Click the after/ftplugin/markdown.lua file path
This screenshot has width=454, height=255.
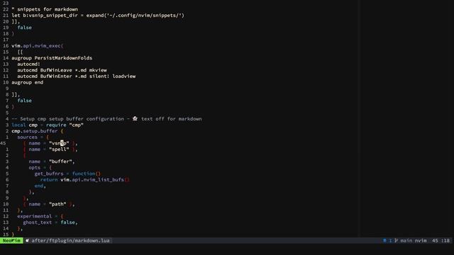(x=71, y=241)
